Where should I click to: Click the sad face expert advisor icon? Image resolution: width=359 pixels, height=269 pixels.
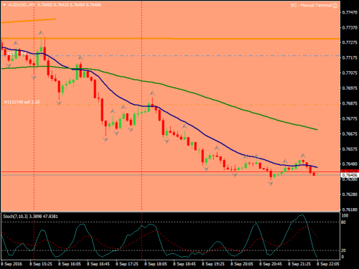pos(335,5)
